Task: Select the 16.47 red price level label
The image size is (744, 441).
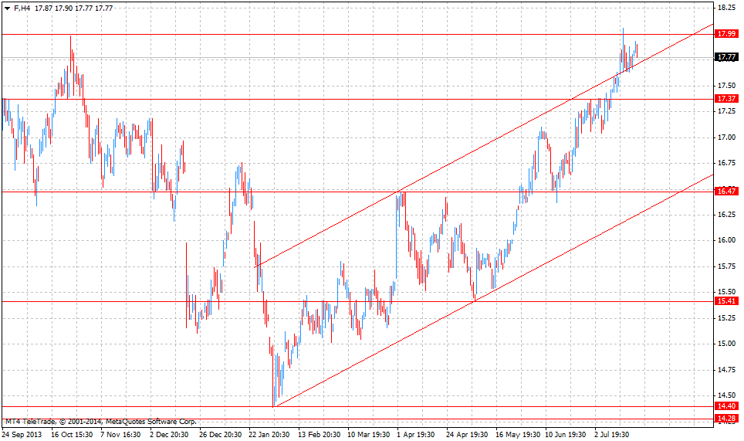Action: [x=726, y=192]
